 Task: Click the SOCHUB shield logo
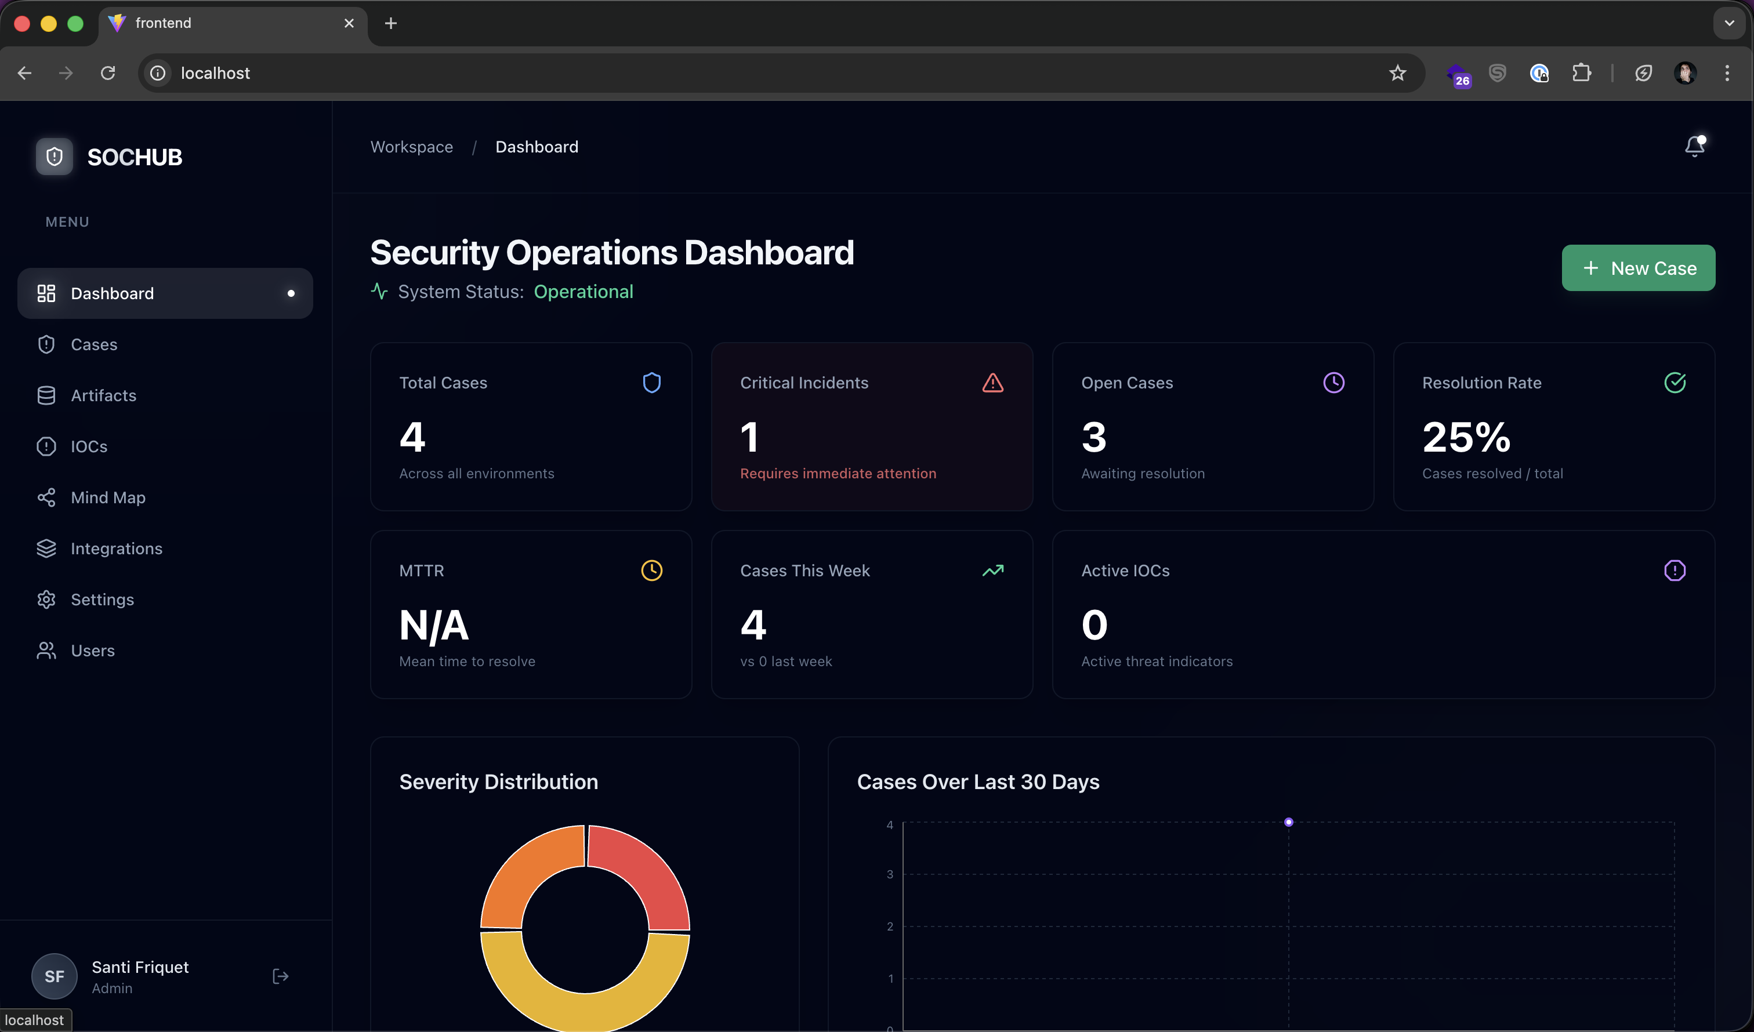[x=55, y=156]
